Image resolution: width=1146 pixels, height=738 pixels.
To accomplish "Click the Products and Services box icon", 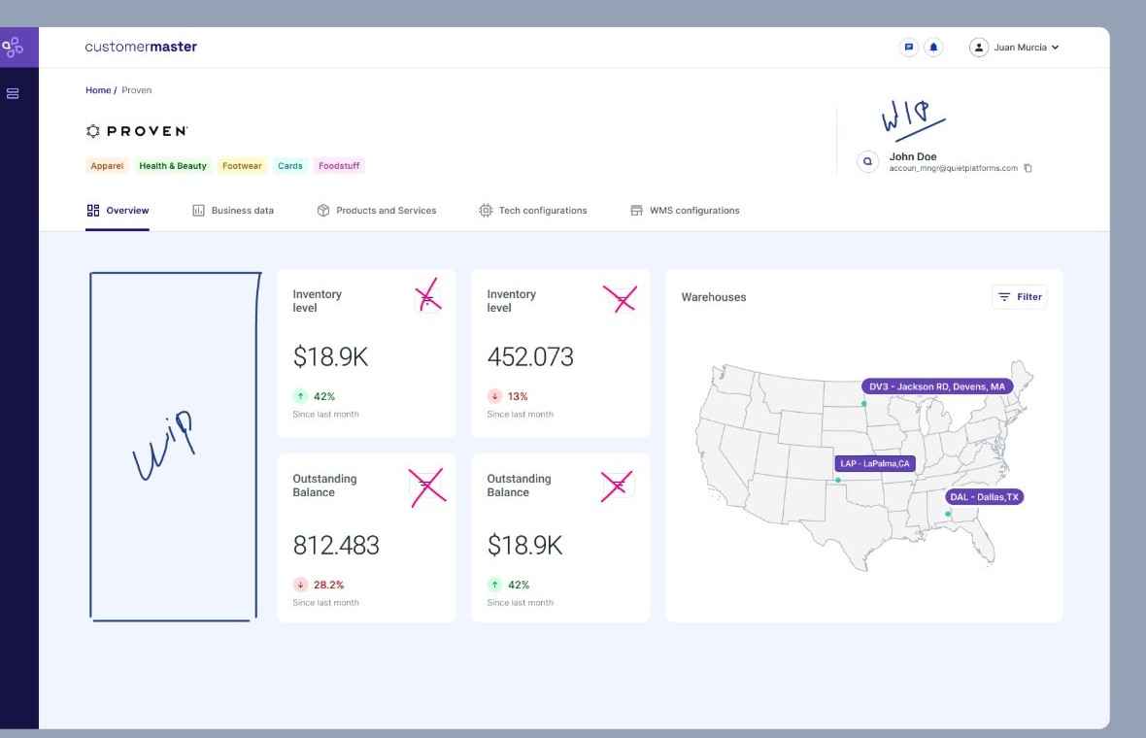I will [323, 211].
